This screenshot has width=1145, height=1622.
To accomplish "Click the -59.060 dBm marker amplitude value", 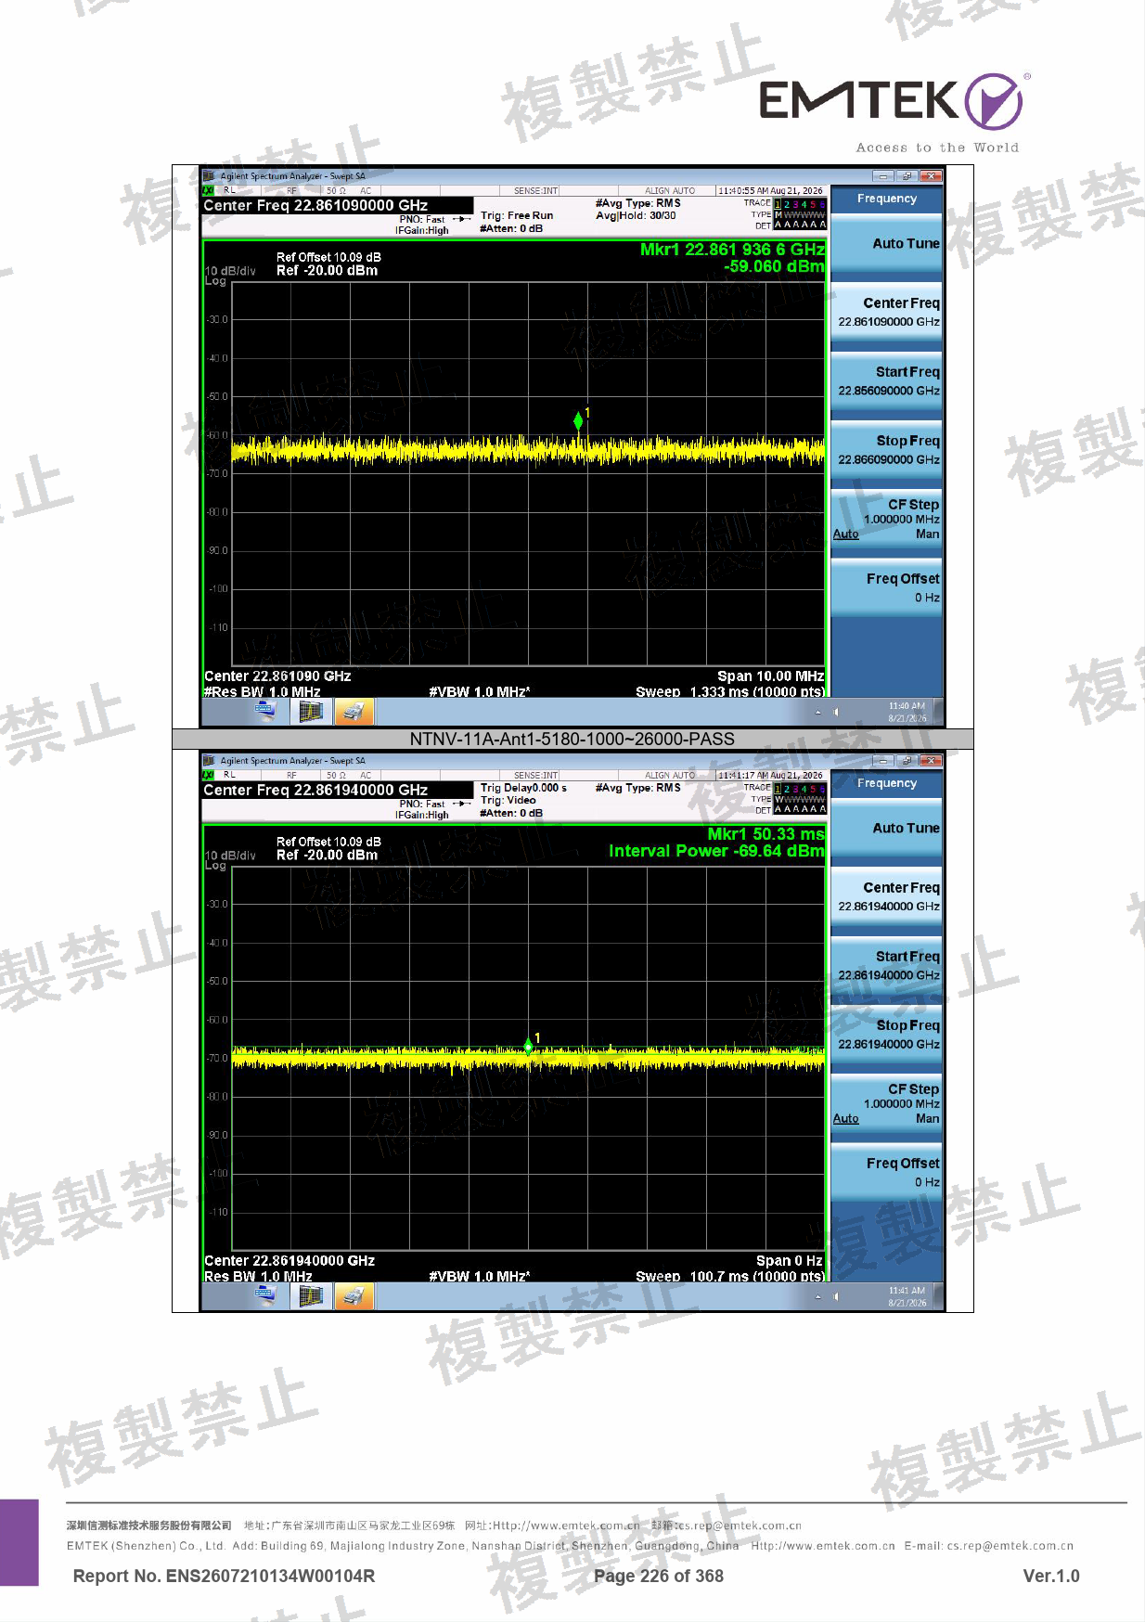I will click(x=774, y=266).
